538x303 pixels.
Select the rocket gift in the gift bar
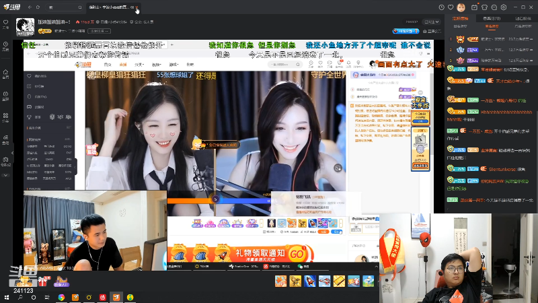309,281
